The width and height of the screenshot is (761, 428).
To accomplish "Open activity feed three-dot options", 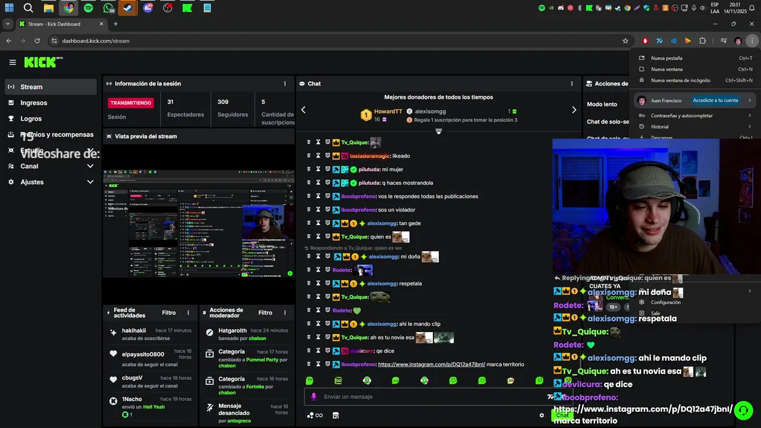I will [188, 313].
